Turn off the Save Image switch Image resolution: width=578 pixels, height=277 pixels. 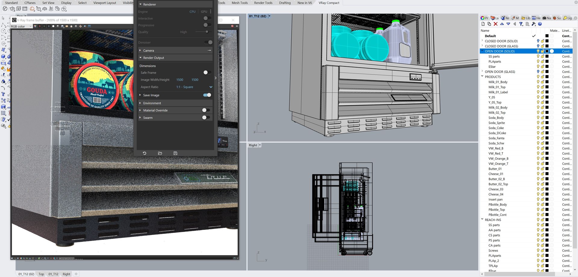click(207, 95)
